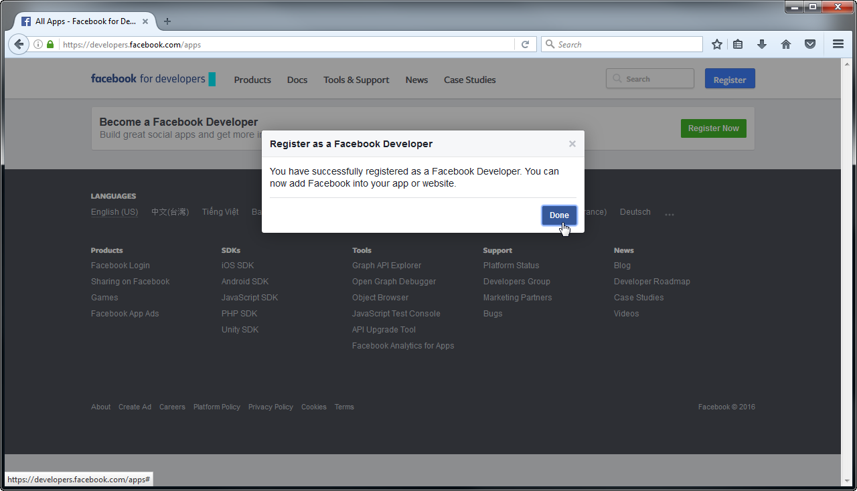Screen dimensions: 857x491
Task: Open the Tools & Support menu
Action: coord(356,80)
